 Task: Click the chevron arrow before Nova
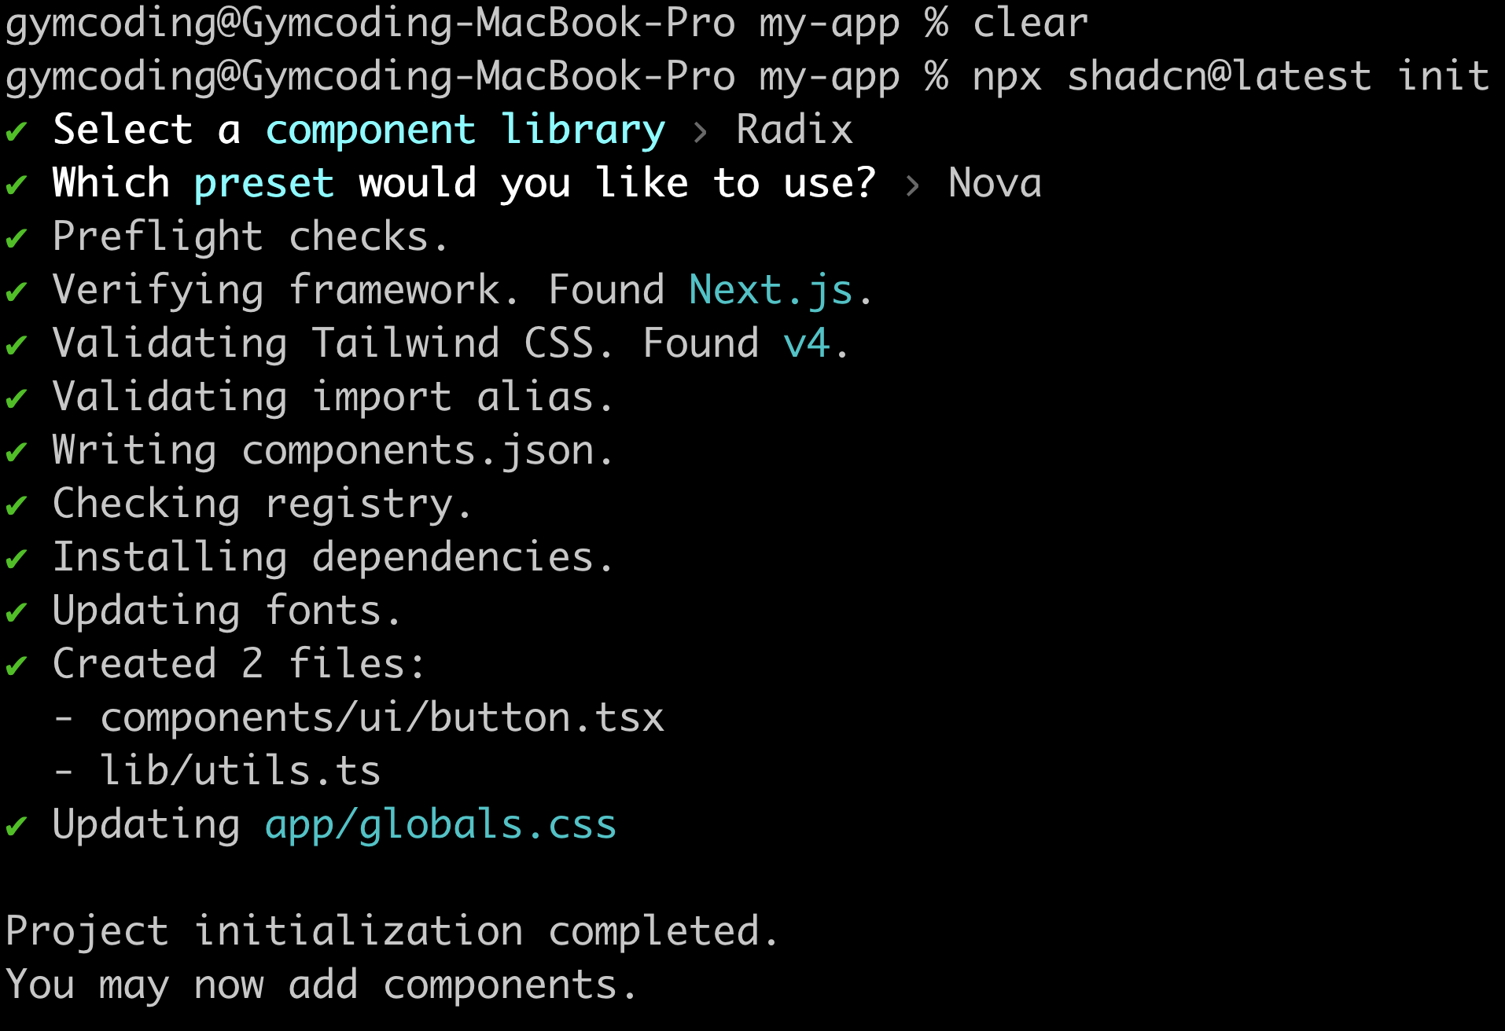click(x=912, y=185)
